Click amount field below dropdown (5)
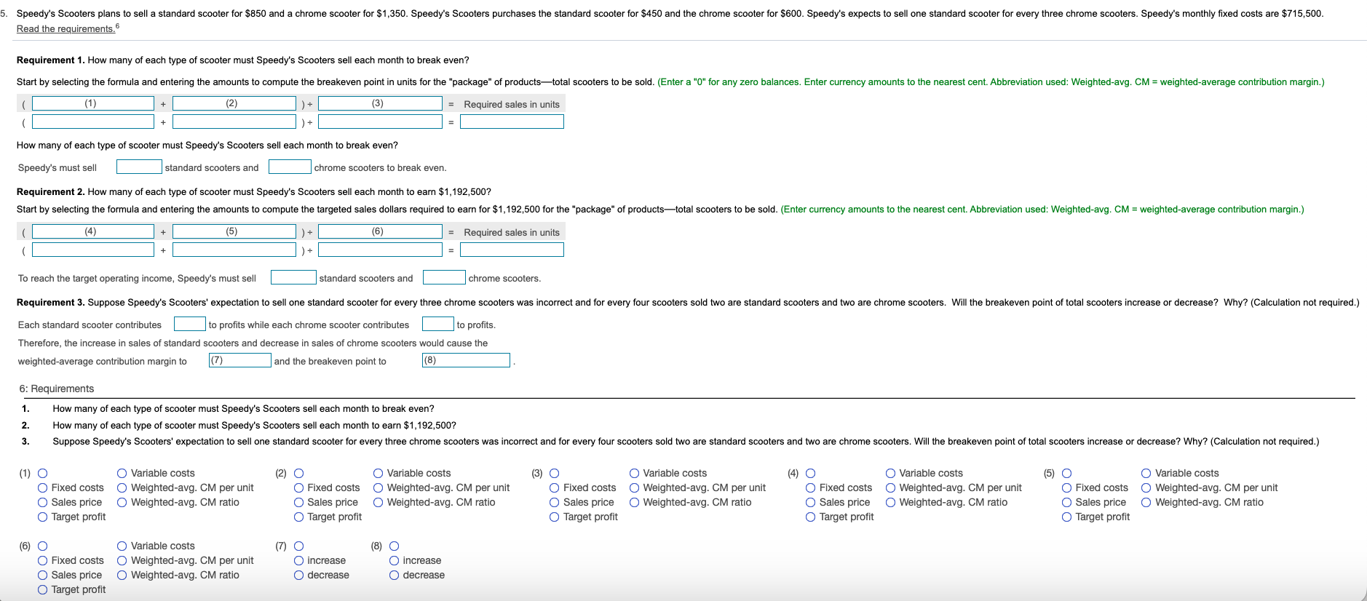 click(x=234, y=250)
